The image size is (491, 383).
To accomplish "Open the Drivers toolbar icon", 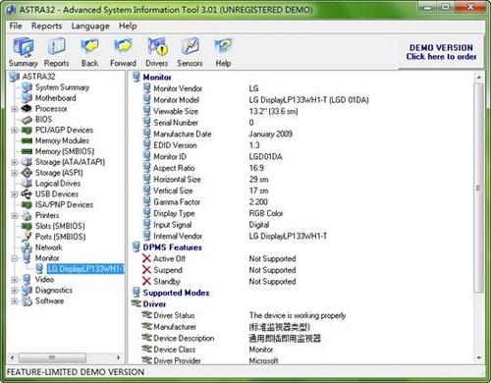I will (x=157, y=52).
